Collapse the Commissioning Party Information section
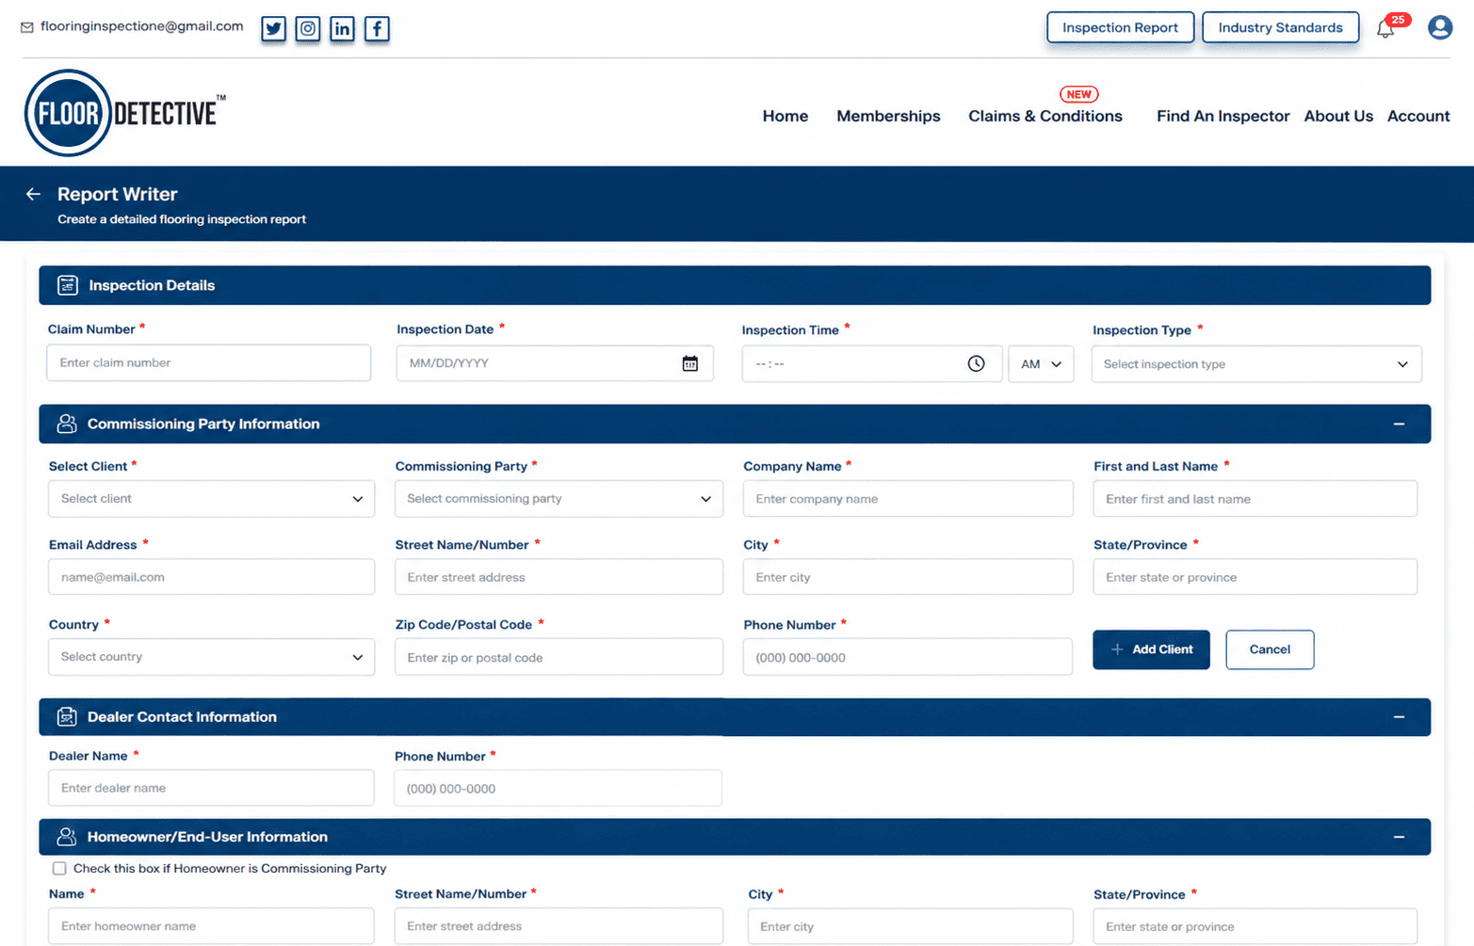 point(1399,425)
